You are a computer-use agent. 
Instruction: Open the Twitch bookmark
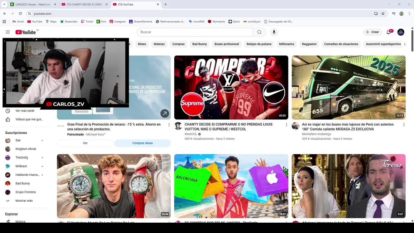(87, 22)
